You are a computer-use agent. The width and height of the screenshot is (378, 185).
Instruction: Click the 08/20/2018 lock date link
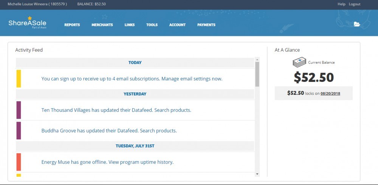click(330, 94)
